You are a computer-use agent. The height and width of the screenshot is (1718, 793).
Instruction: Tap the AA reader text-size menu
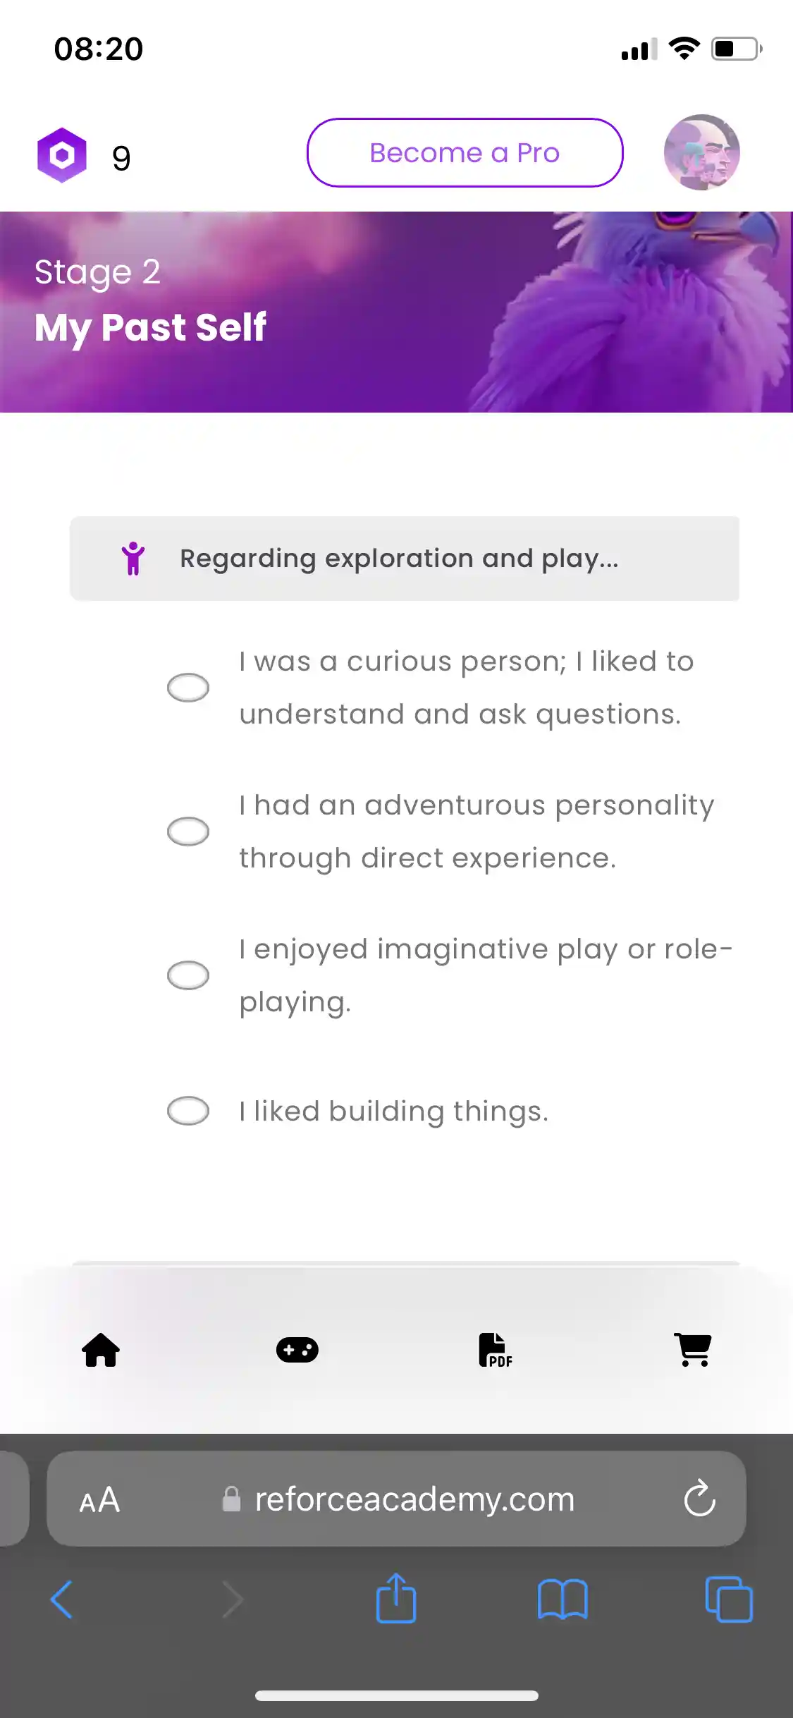[99, 1499]
